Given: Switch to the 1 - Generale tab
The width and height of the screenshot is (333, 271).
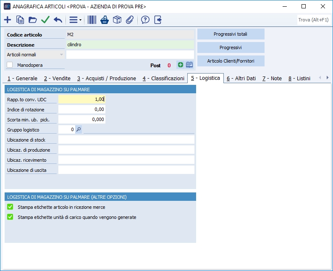Looking at the screenshot, I should [x=22, y=79].
